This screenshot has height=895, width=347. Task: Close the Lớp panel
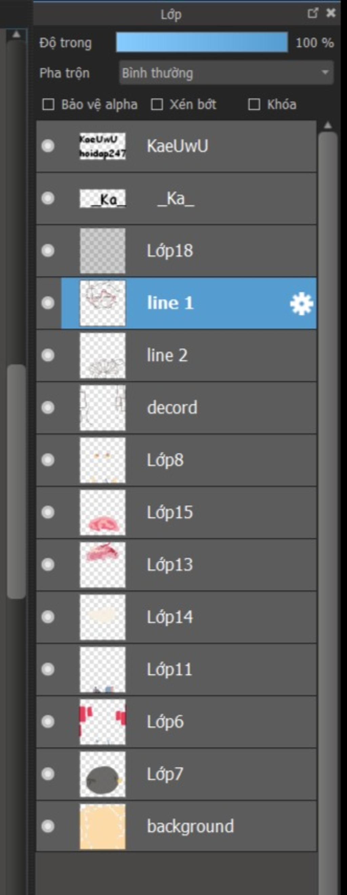click(x=331, y=14)
